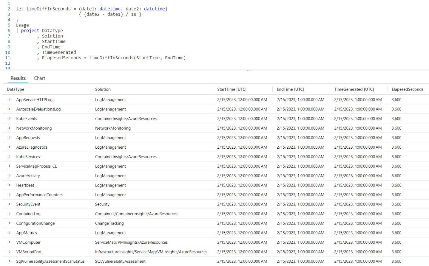Image resolution: width=429 pixels, height=266 pixels.
Task: Sort by the DataType column header
Action: point(16,89)
